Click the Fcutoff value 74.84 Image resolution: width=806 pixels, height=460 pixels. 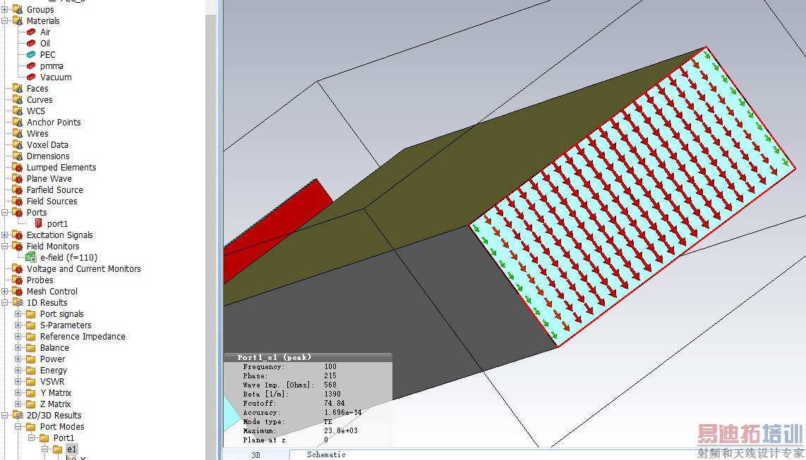[x=334, y=403]
